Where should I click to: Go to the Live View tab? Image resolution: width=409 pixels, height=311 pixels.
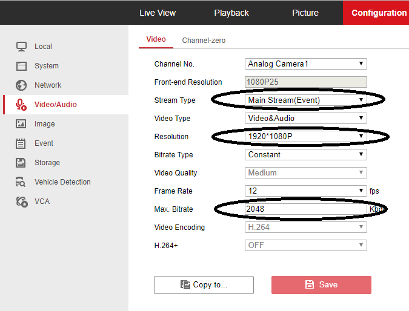point(158,13)
